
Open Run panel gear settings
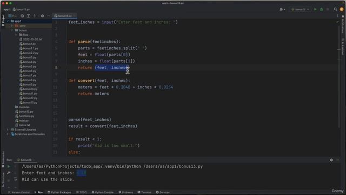pyautogui.click(x=331, y=160)
